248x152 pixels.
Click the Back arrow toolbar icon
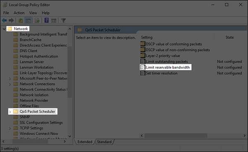coord(4,20)
